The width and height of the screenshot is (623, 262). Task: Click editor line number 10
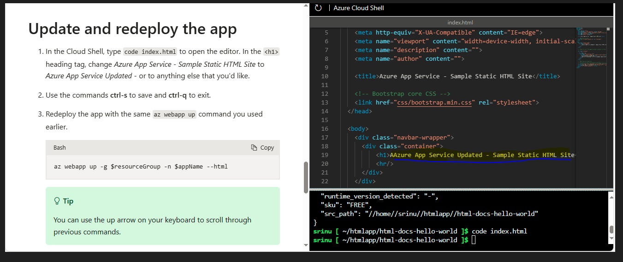325,76
